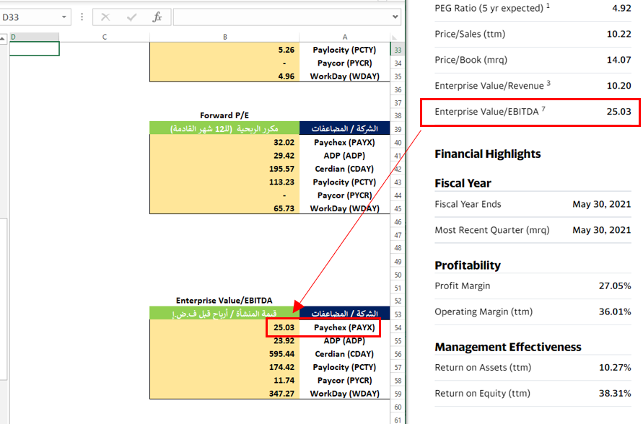Click Return on Equity (ttm) label
Screen dimensions: 643x424
(x=482, y=393)
